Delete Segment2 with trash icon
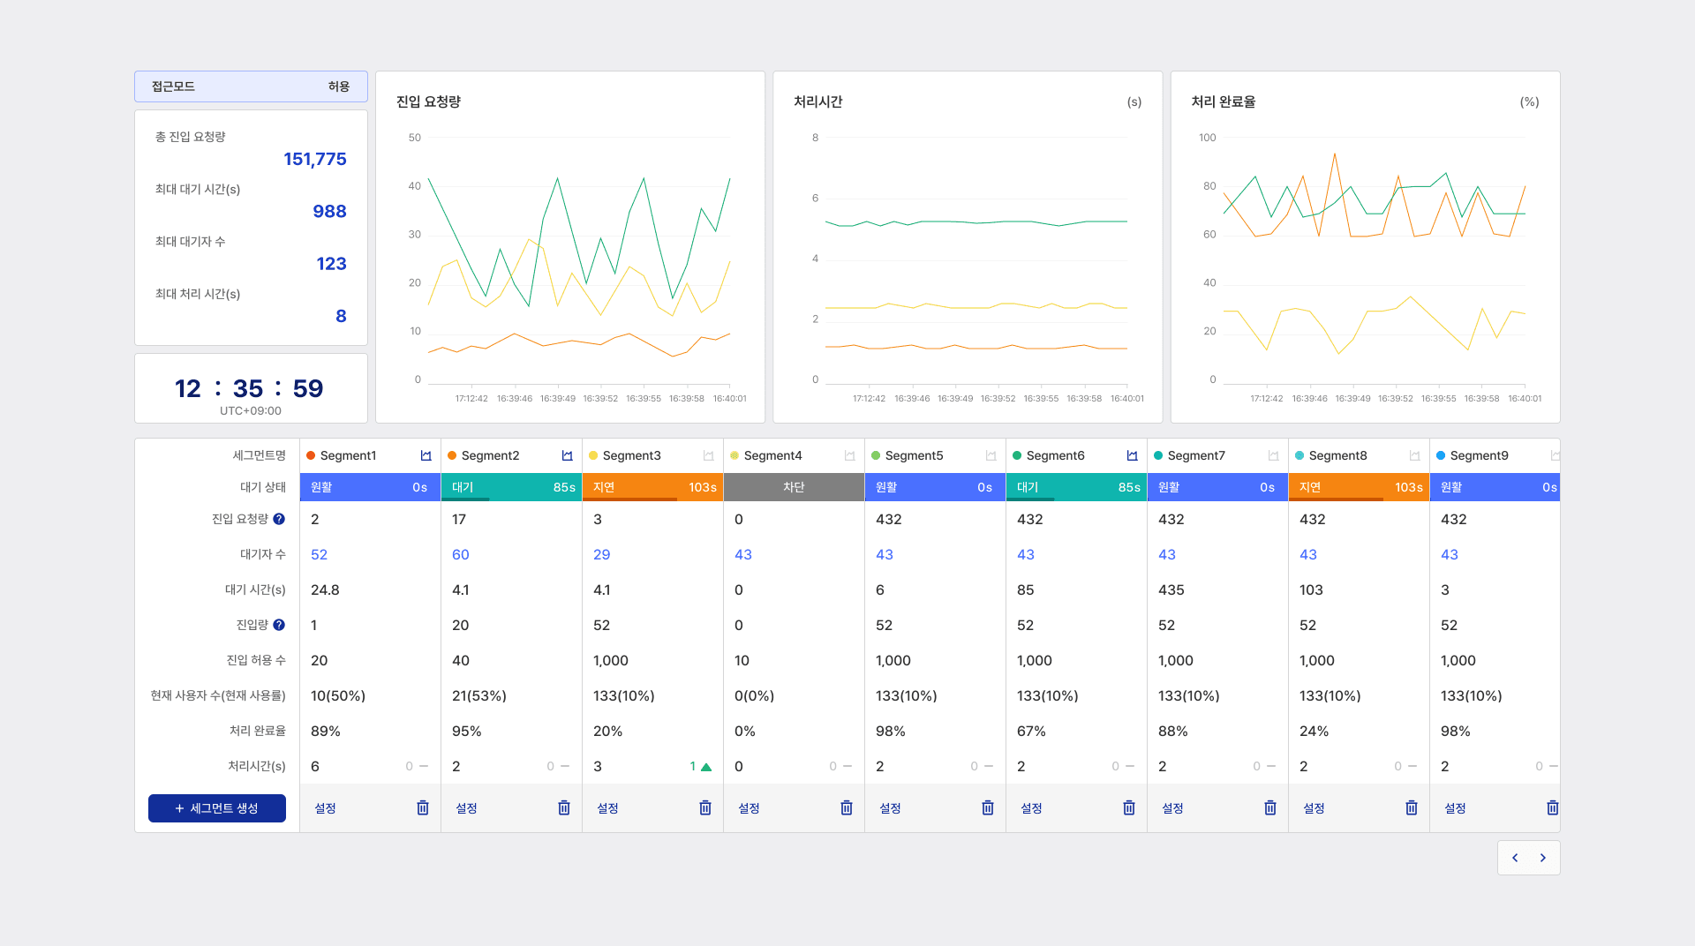 pyautogui.click(x=564, y=807)
